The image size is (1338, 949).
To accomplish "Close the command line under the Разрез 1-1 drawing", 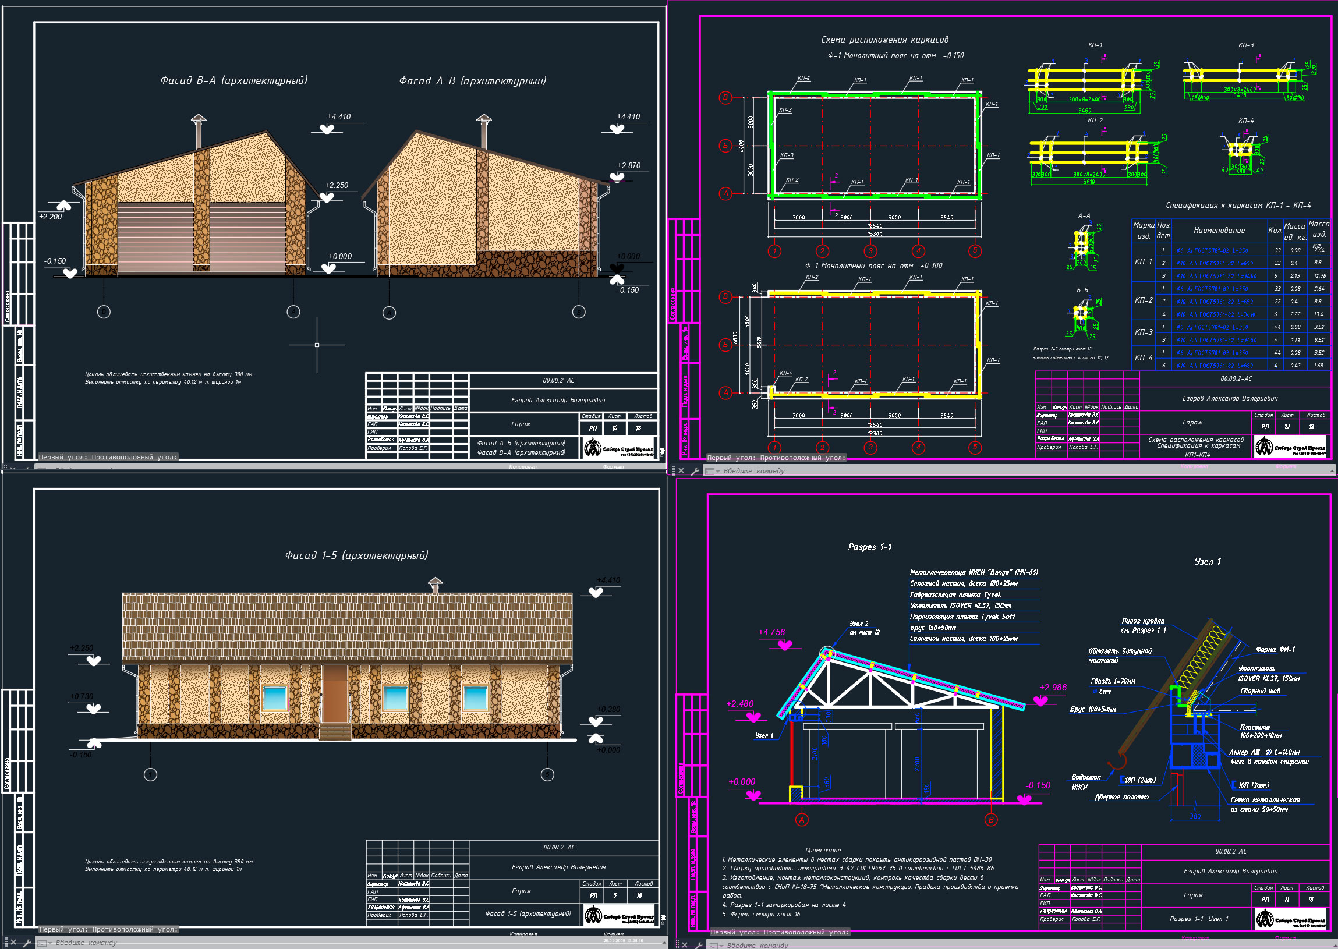I will [x=685, y=944].
